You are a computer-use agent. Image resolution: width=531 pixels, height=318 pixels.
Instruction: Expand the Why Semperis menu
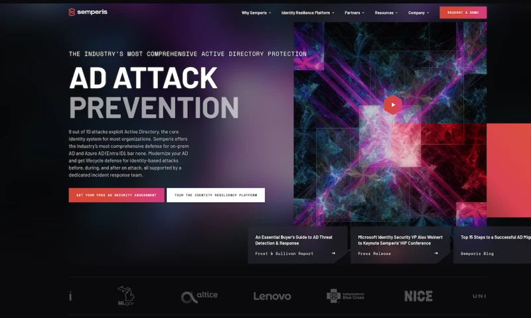pos(256,13)
